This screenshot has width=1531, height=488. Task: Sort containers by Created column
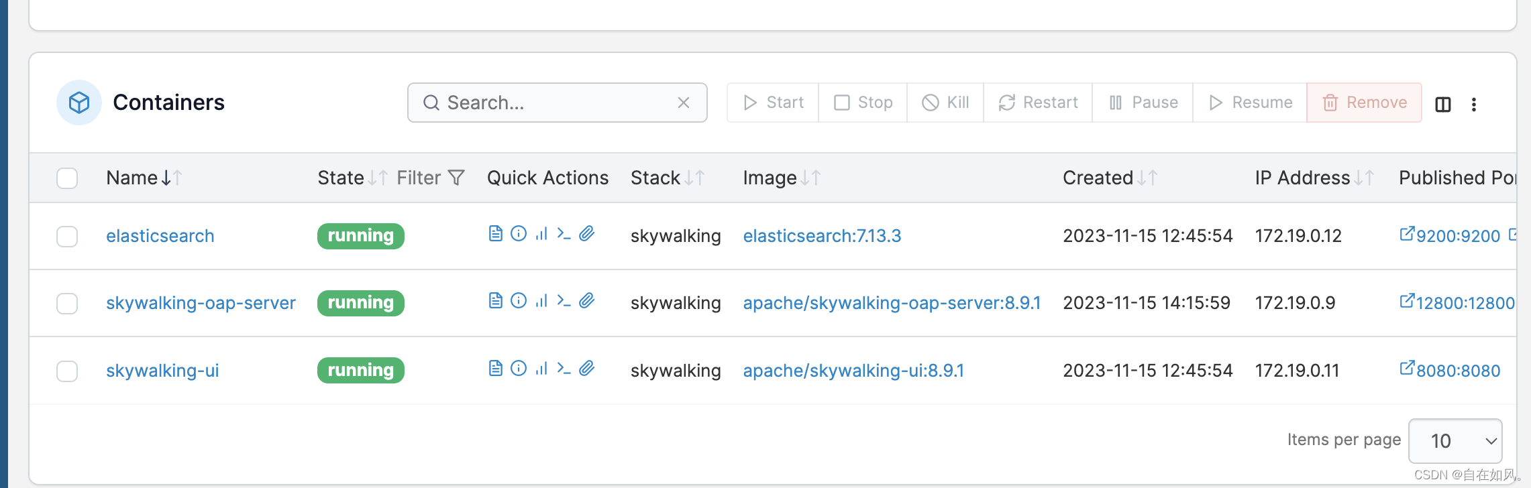coord(1110,178)
